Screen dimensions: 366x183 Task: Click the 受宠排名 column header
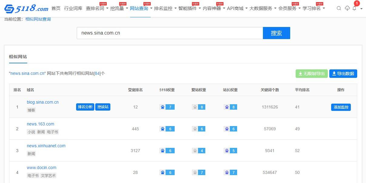tap(135, 90)
